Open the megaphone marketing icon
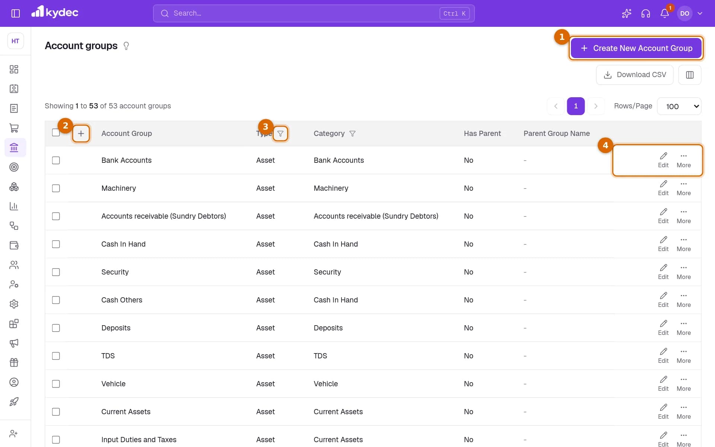 pos(14,343)
